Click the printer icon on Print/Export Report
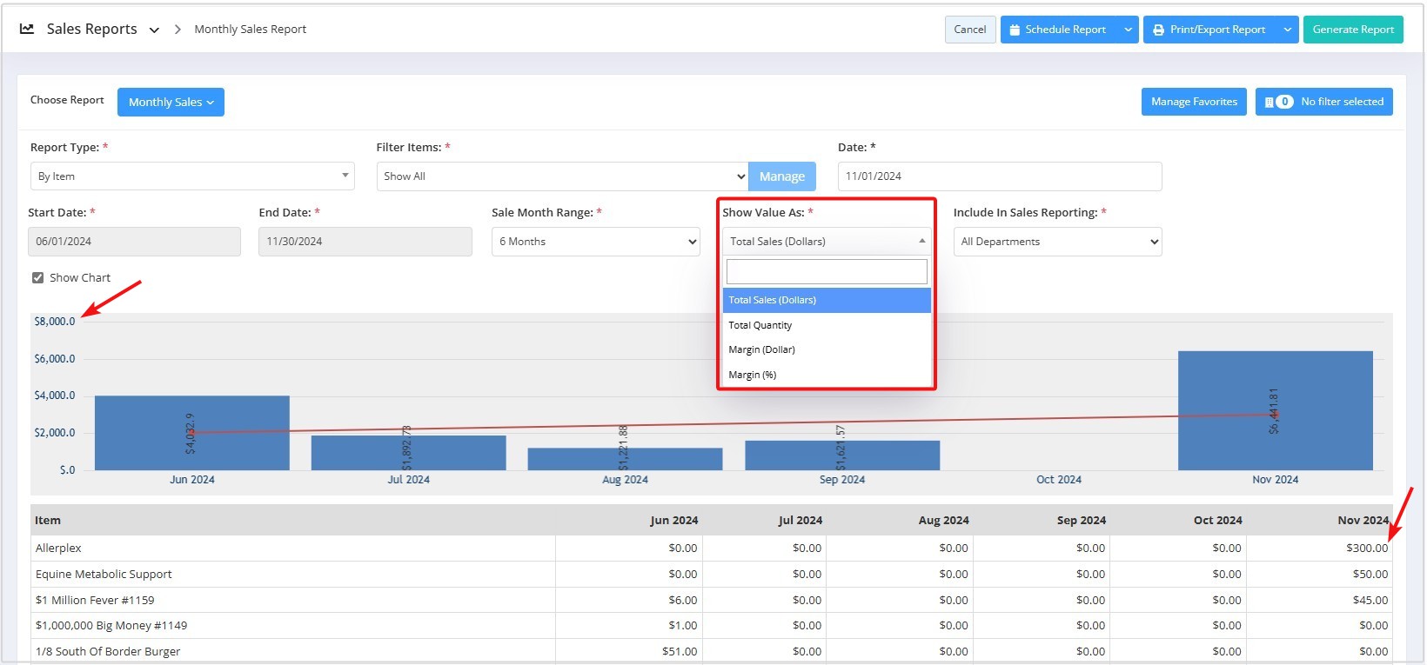Viewport: 1427px width, 665px height. pyautogui.click(x=1158, y=30)
